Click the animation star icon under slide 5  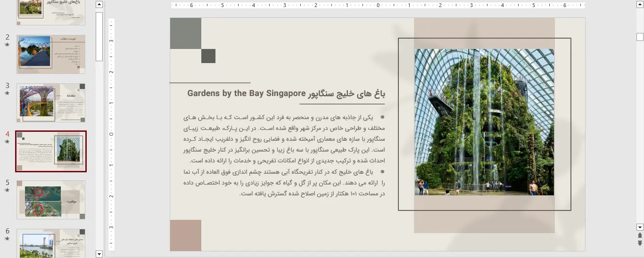[x=7, y=190]
